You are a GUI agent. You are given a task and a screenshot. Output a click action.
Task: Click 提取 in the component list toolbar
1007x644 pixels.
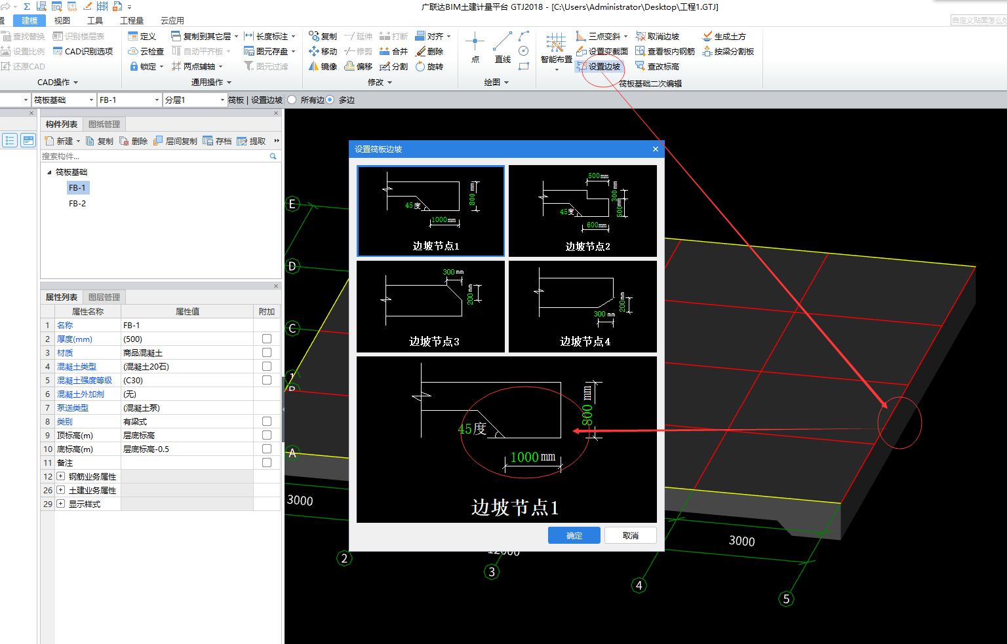point(251,141)
